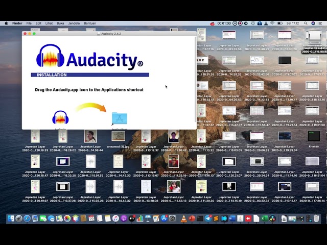Open Terminal from the Dock
The height and width of the screenshot is (245, 327).
coord(200,218)
